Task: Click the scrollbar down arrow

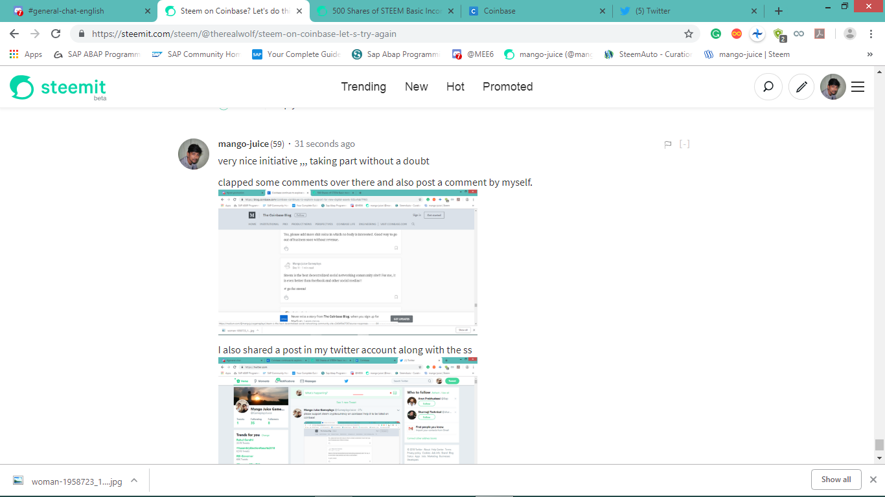Action: (x=879, y=459)
